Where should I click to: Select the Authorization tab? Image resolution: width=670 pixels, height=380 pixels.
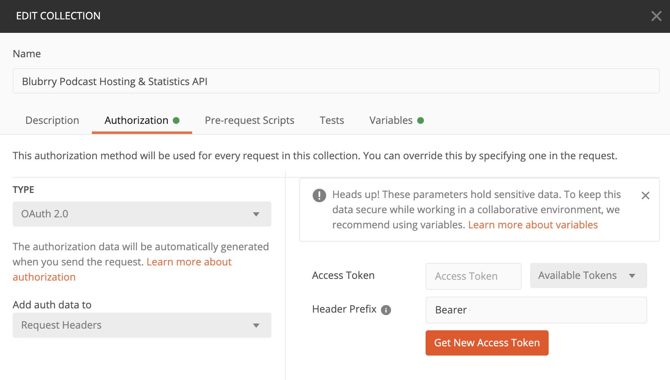point(142,120)
